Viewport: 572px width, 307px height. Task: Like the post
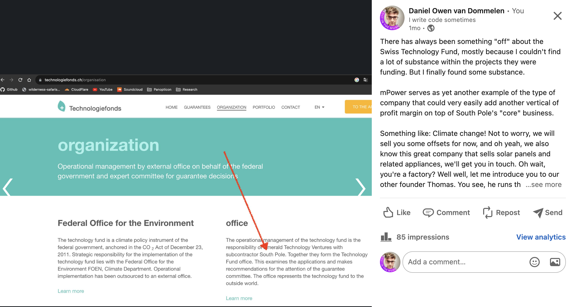coord(397,212)
